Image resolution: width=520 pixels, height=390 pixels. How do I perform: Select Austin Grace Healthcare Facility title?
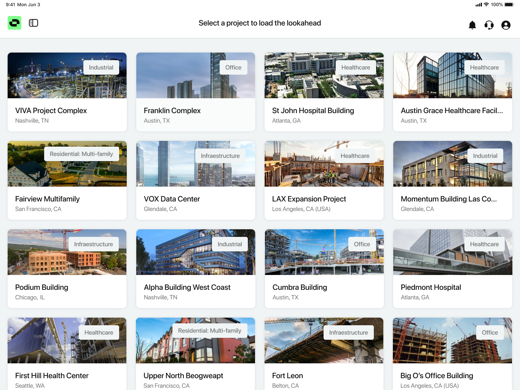coord(452,110)
